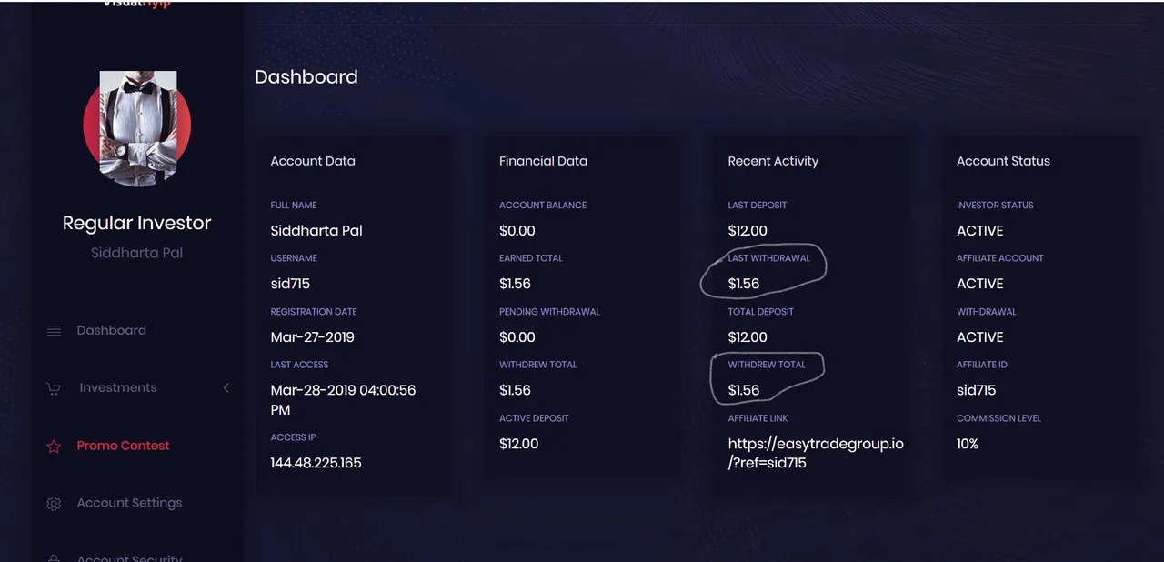Viewport: 1164px width, 562px height.
Task: Open the Account Settings menu item
Action: pyautogui.click(x=129, y=503)
